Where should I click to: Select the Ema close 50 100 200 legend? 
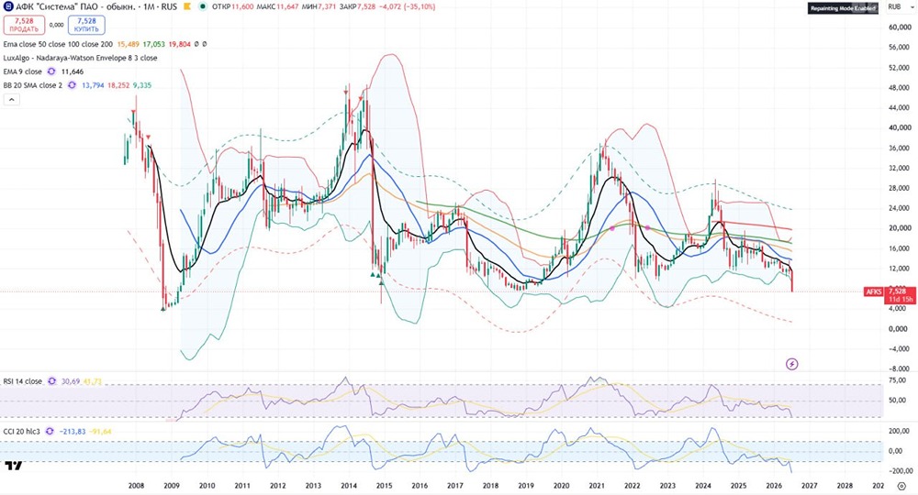click(58, 44)
